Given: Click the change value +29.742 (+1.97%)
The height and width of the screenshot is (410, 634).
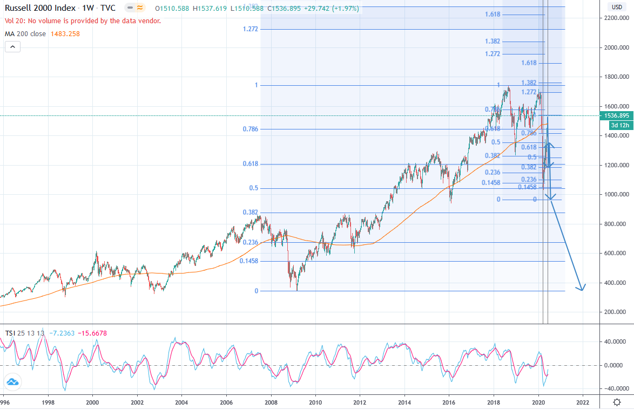Looking at the screenshot, I should [331, 9].
